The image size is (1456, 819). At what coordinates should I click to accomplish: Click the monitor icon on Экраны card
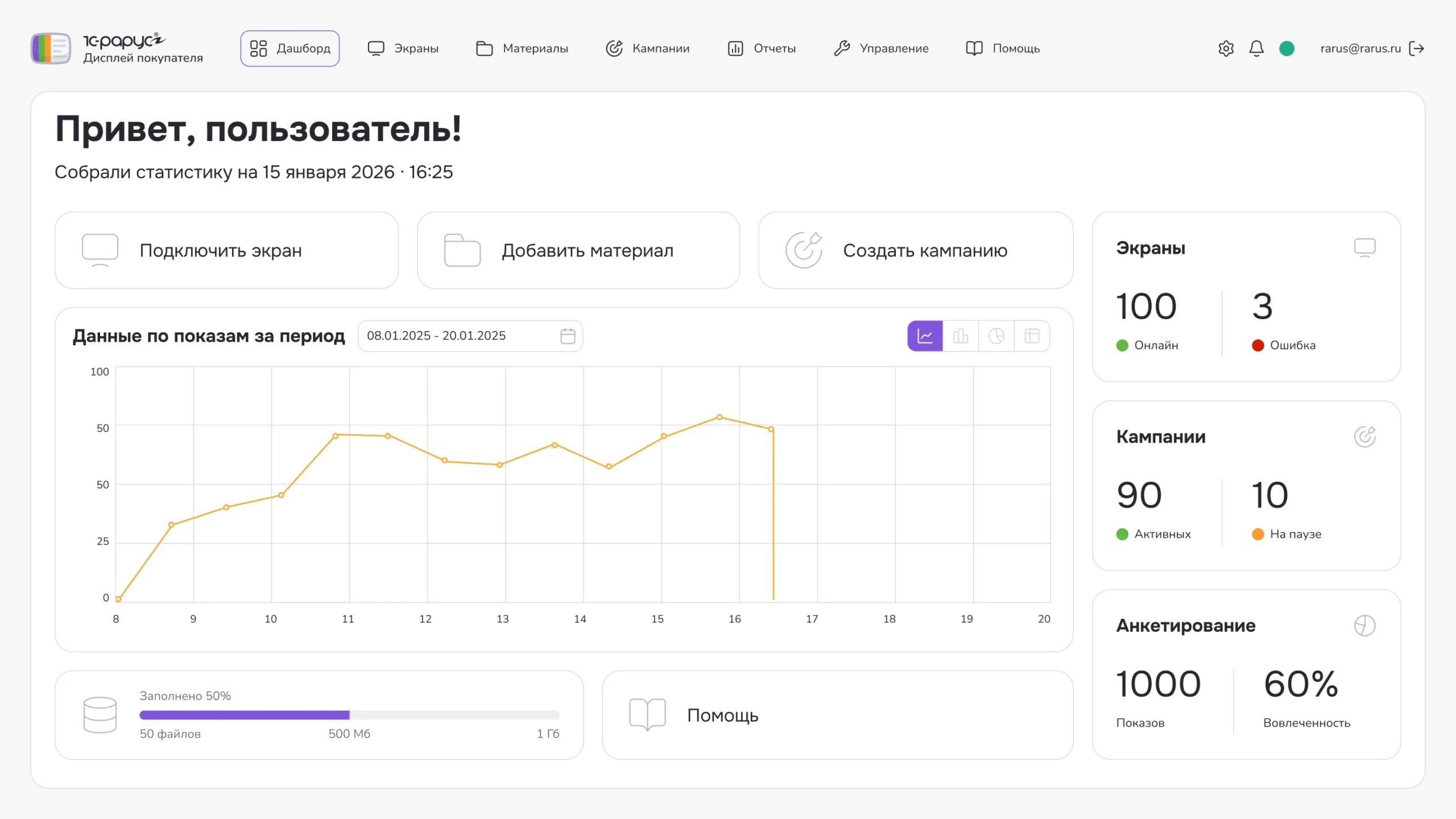tap(1365, 247)
